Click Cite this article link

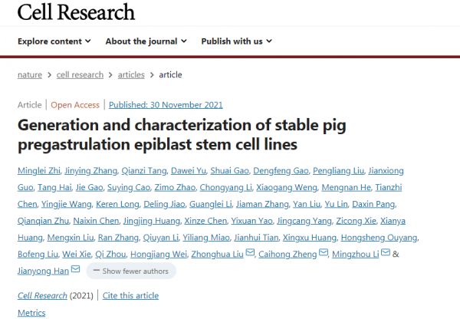[130, 295]
